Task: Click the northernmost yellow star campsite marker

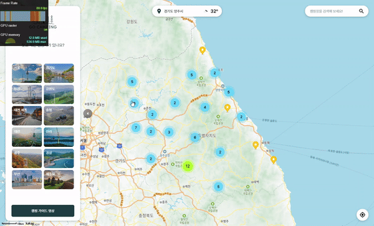Action: (x=203, y=50)
